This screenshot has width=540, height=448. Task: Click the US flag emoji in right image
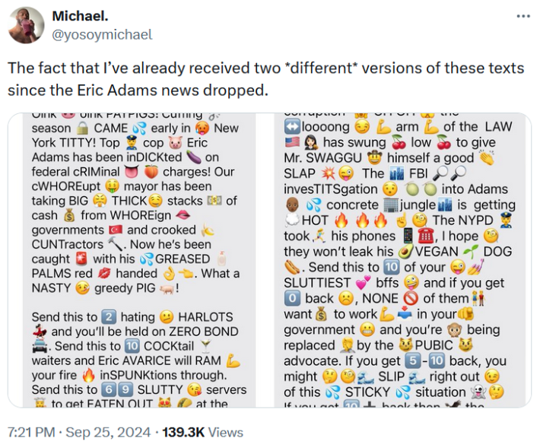click(x=293, y=143)
